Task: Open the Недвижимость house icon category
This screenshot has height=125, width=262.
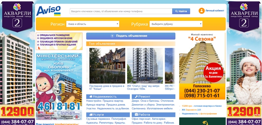Action: (x=91, y=97)
